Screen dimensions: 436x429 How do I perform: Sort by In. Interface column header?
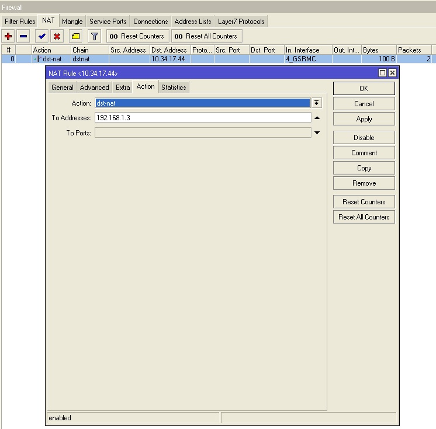coord(308,50)
